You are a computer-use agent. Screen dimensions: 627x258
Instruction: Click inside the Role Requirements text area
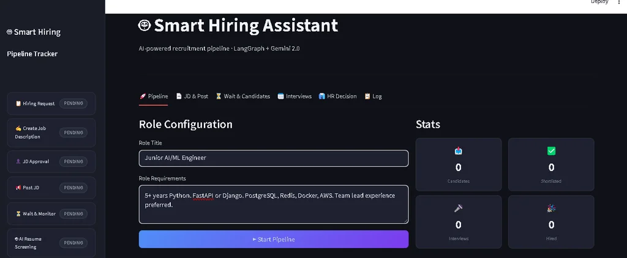pos(274,204)
